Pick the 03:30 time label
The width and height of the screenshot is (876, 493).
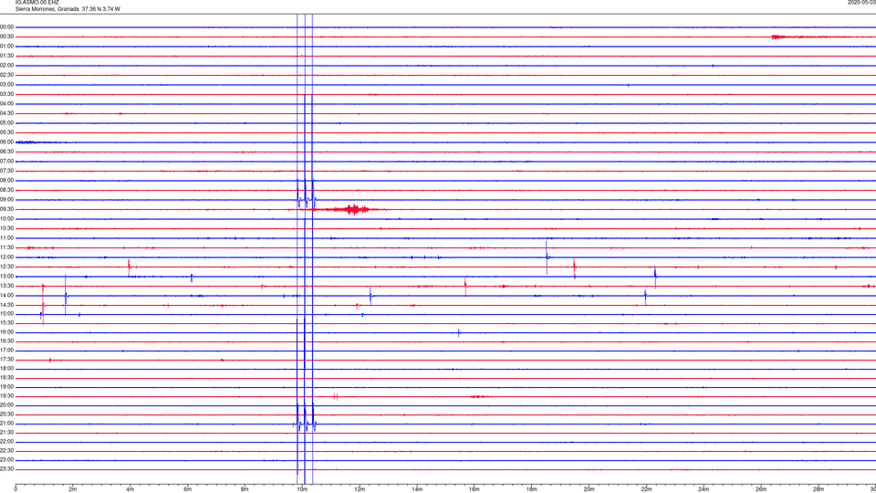pyautogui.click(x=7, y=94)
